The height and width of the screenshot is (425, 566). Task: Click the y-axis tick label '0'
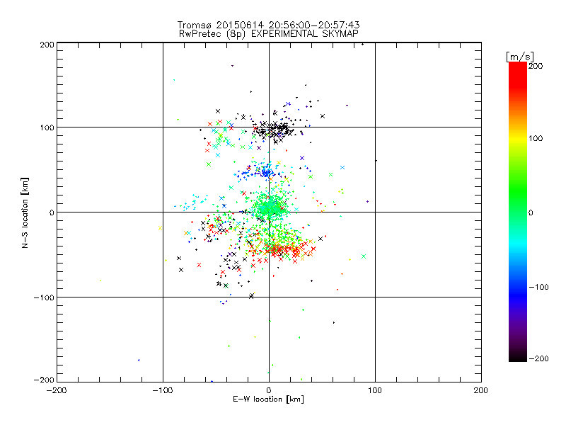pyautogui.click(x=52, y=213)
